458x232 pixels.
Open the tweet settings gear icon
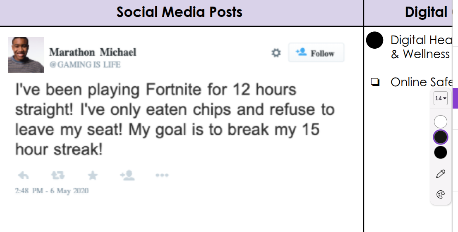click(276, 53)
